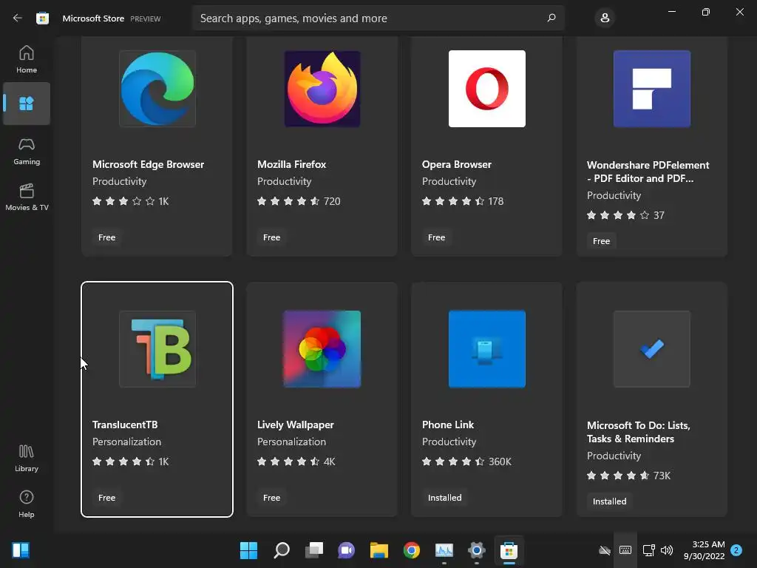Click Free under Microsoft Edge Browser

tap(106, 237)
